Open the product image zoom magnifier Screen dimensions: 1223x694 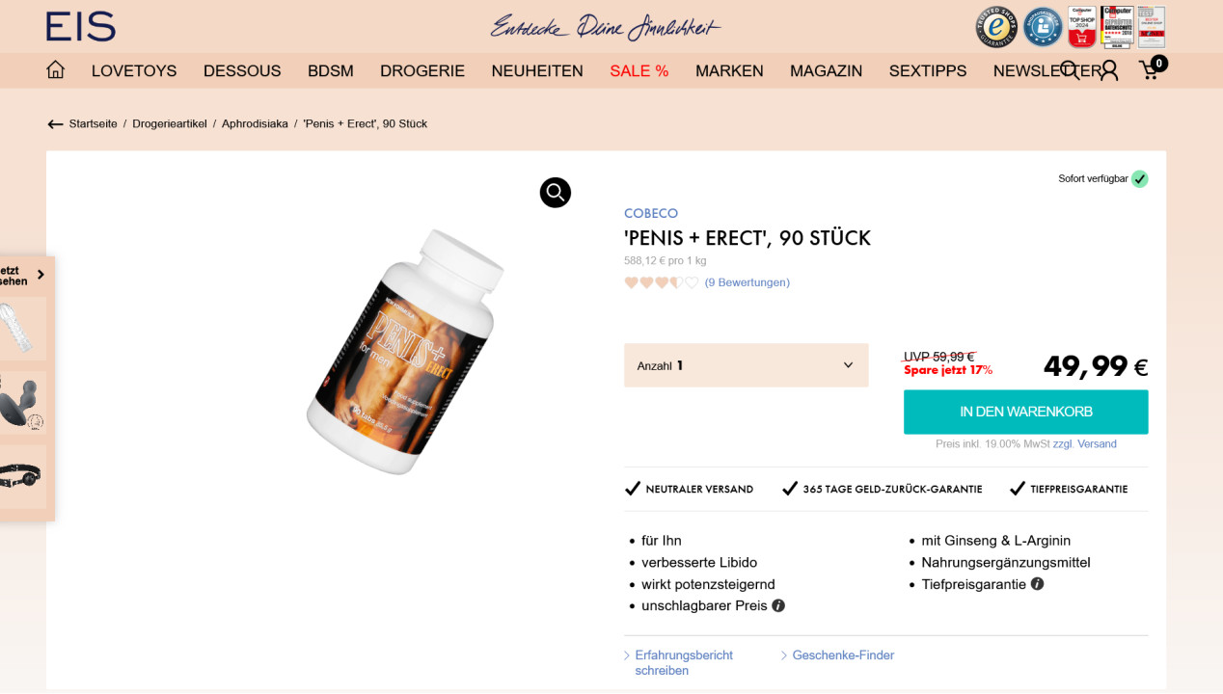point(555,193)
